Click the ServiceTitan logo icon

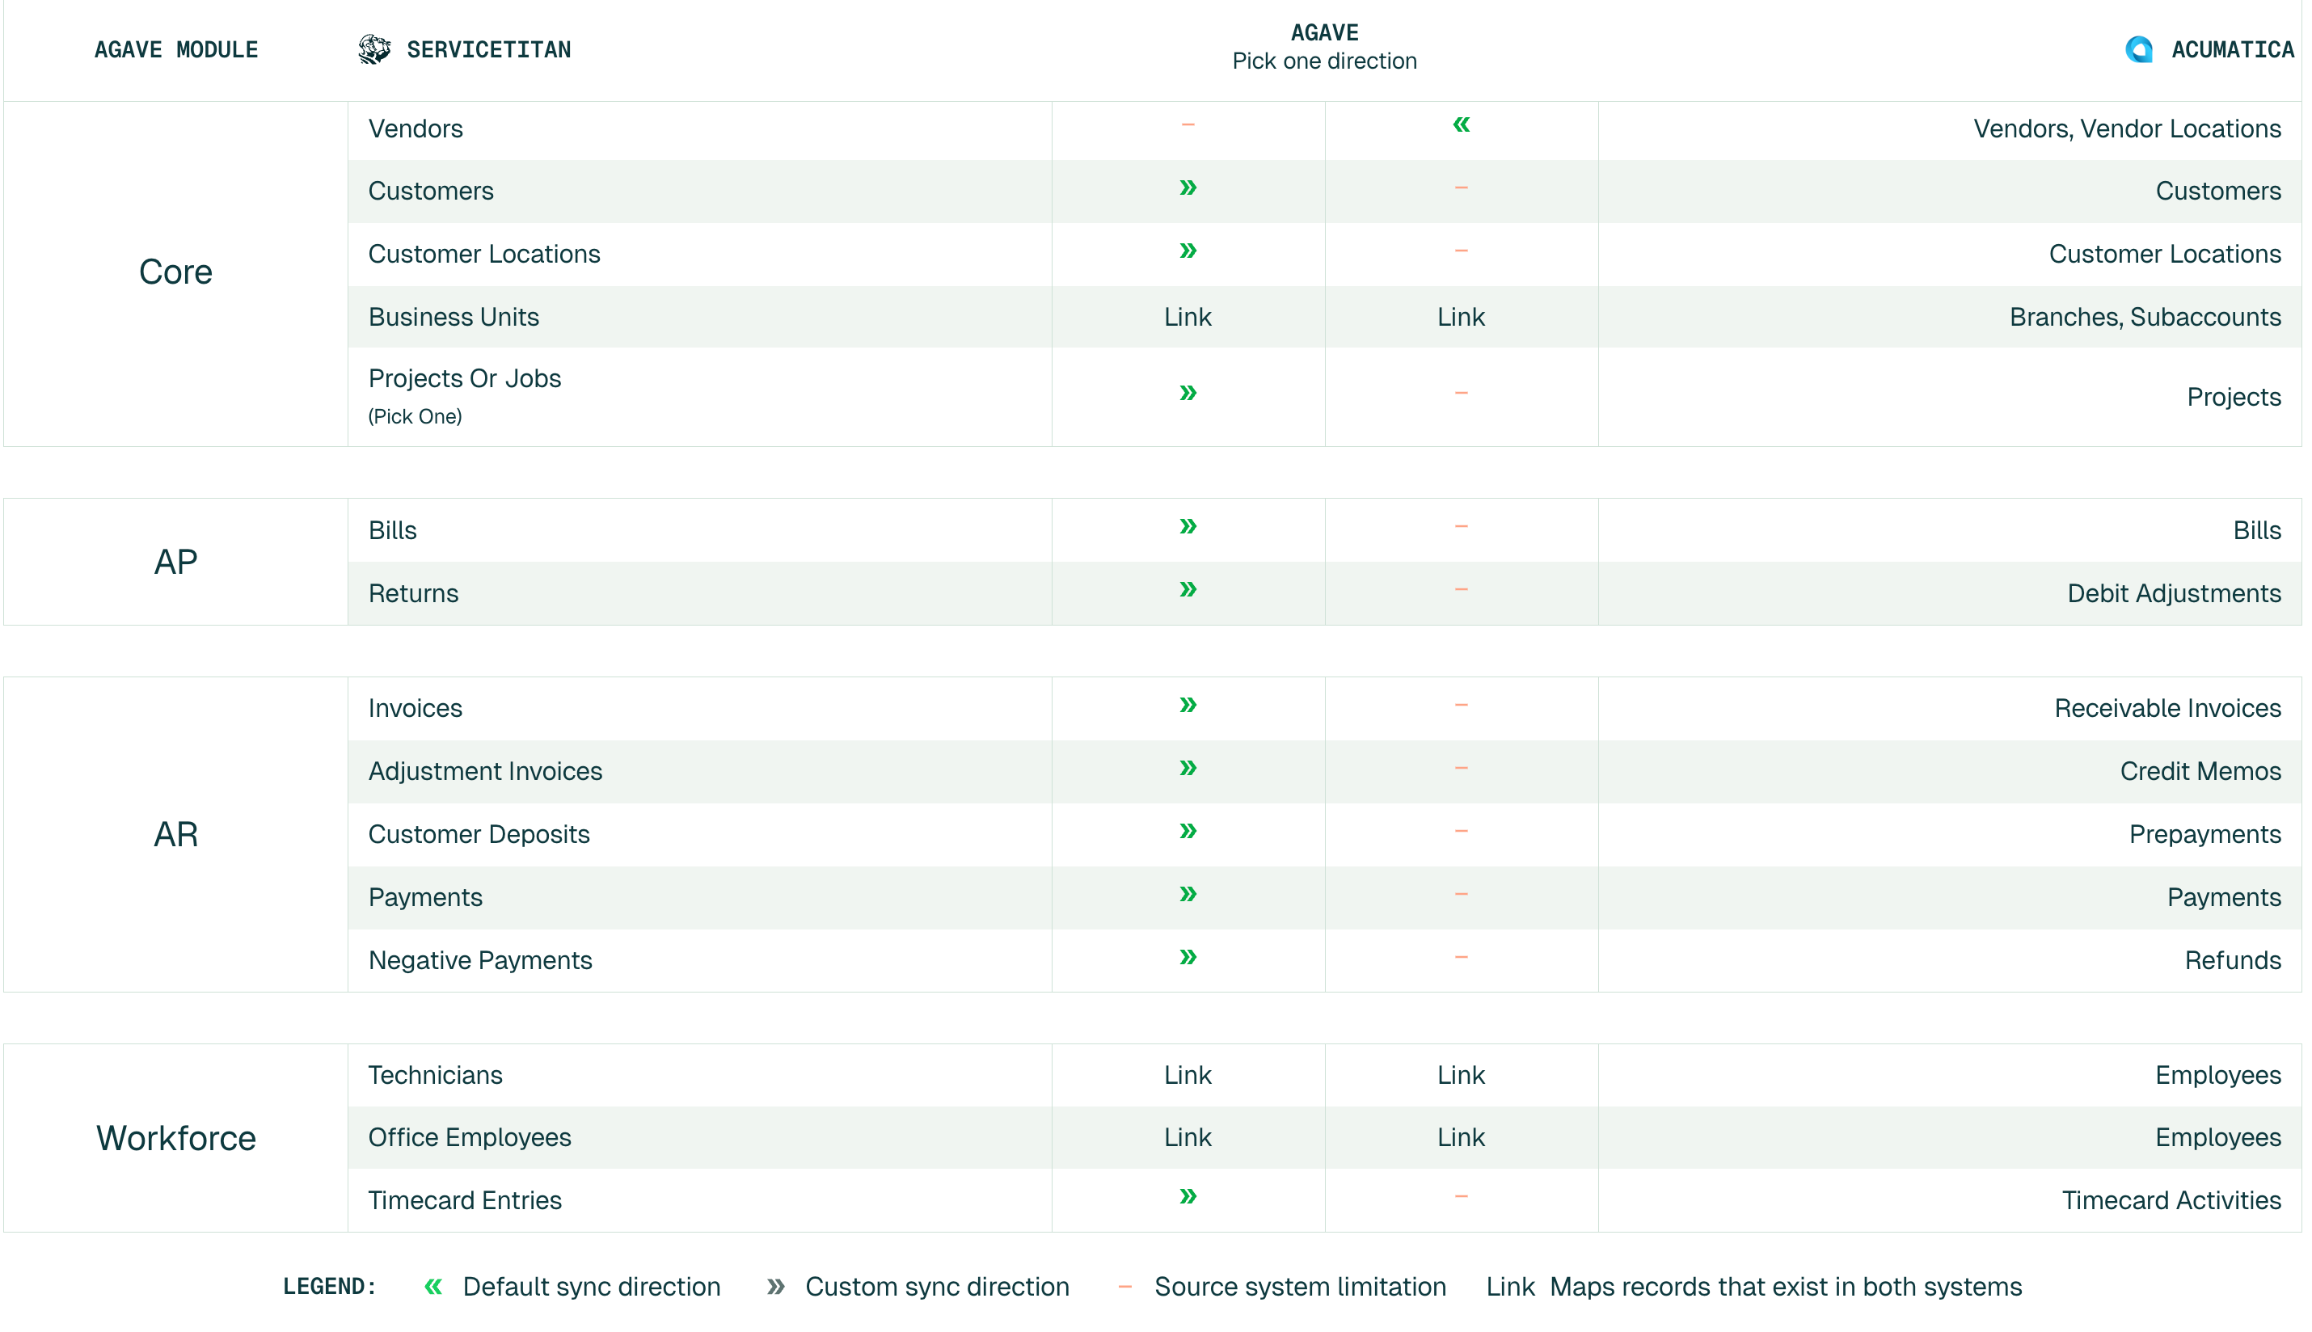coord(374,49)
